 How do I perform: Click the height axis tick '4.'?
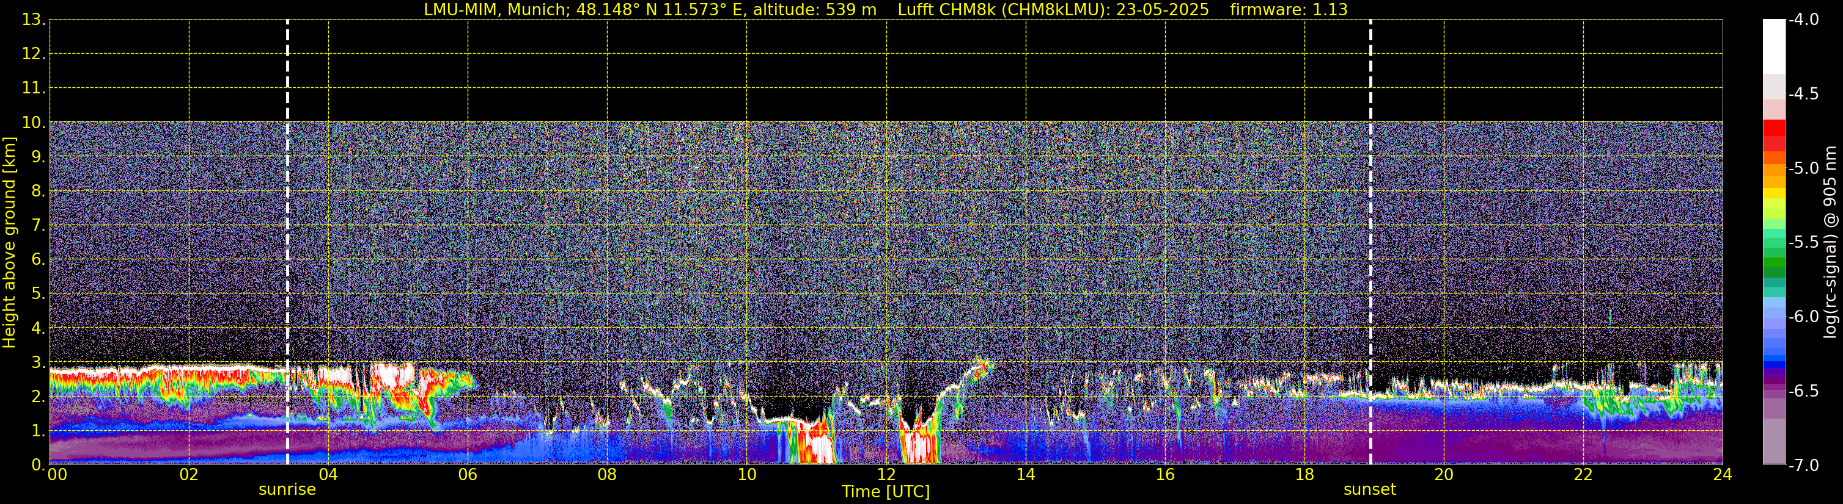(38, 328)
